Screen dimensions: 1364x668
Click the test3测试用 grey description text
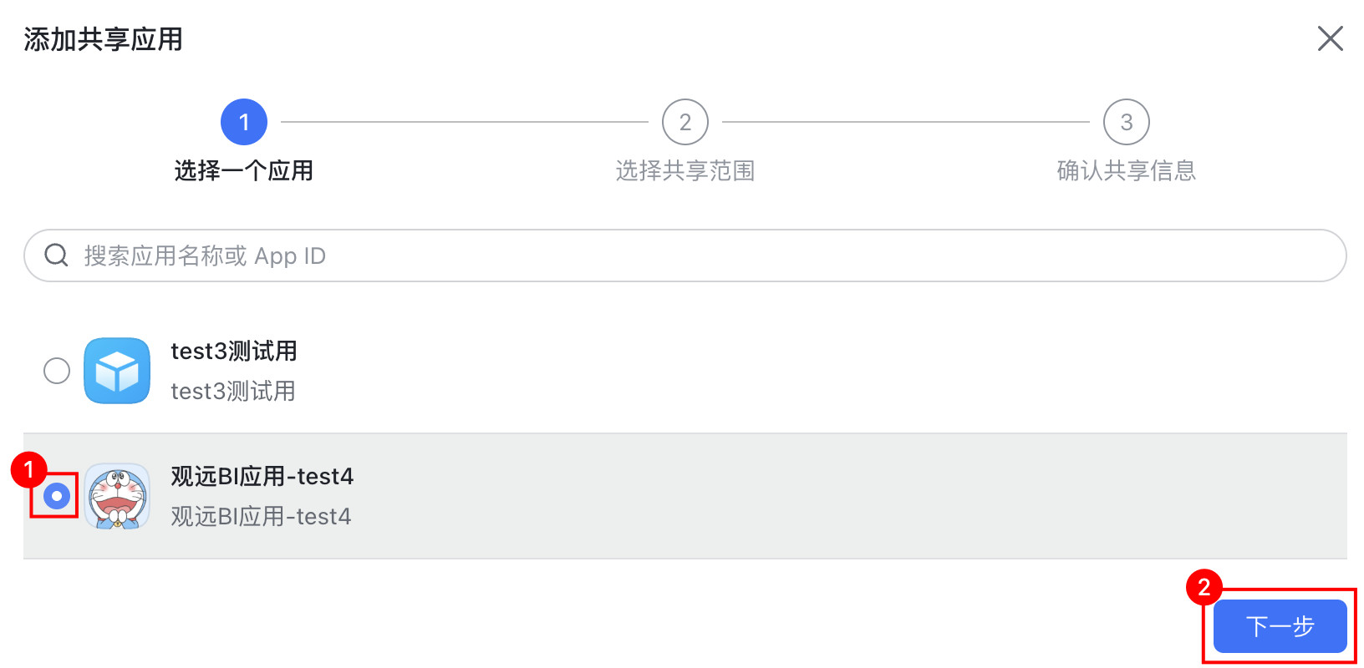pyautogui.click(x=233, y=391)
